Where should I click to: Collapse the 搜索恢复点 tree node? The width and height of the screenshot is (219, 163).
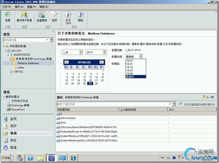click(4, 97)
